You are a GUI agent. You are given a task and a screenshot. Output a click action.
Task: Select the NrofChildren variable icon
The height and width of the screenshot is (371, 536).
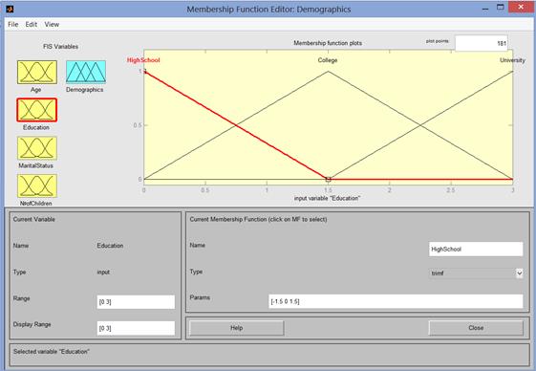[37, 185]
